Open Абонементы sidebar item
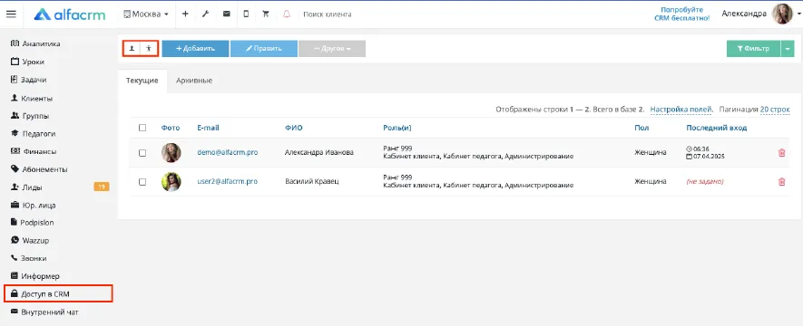803x326 pixels. tap(39, 169)
